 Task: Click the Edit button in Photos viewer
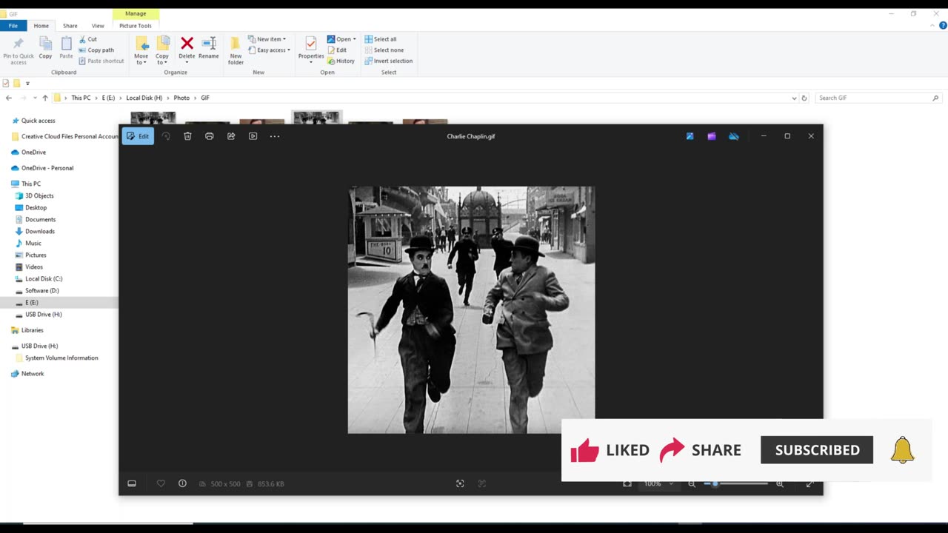[x=138, y=136]
